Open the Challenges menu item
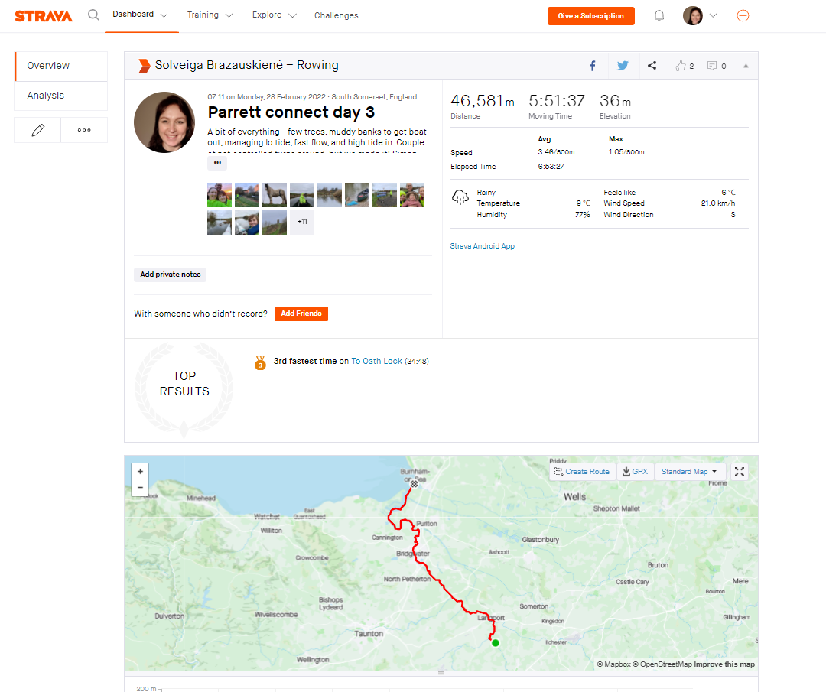Image resolution: width=826 pixels, height=692 pixels. 336,16
